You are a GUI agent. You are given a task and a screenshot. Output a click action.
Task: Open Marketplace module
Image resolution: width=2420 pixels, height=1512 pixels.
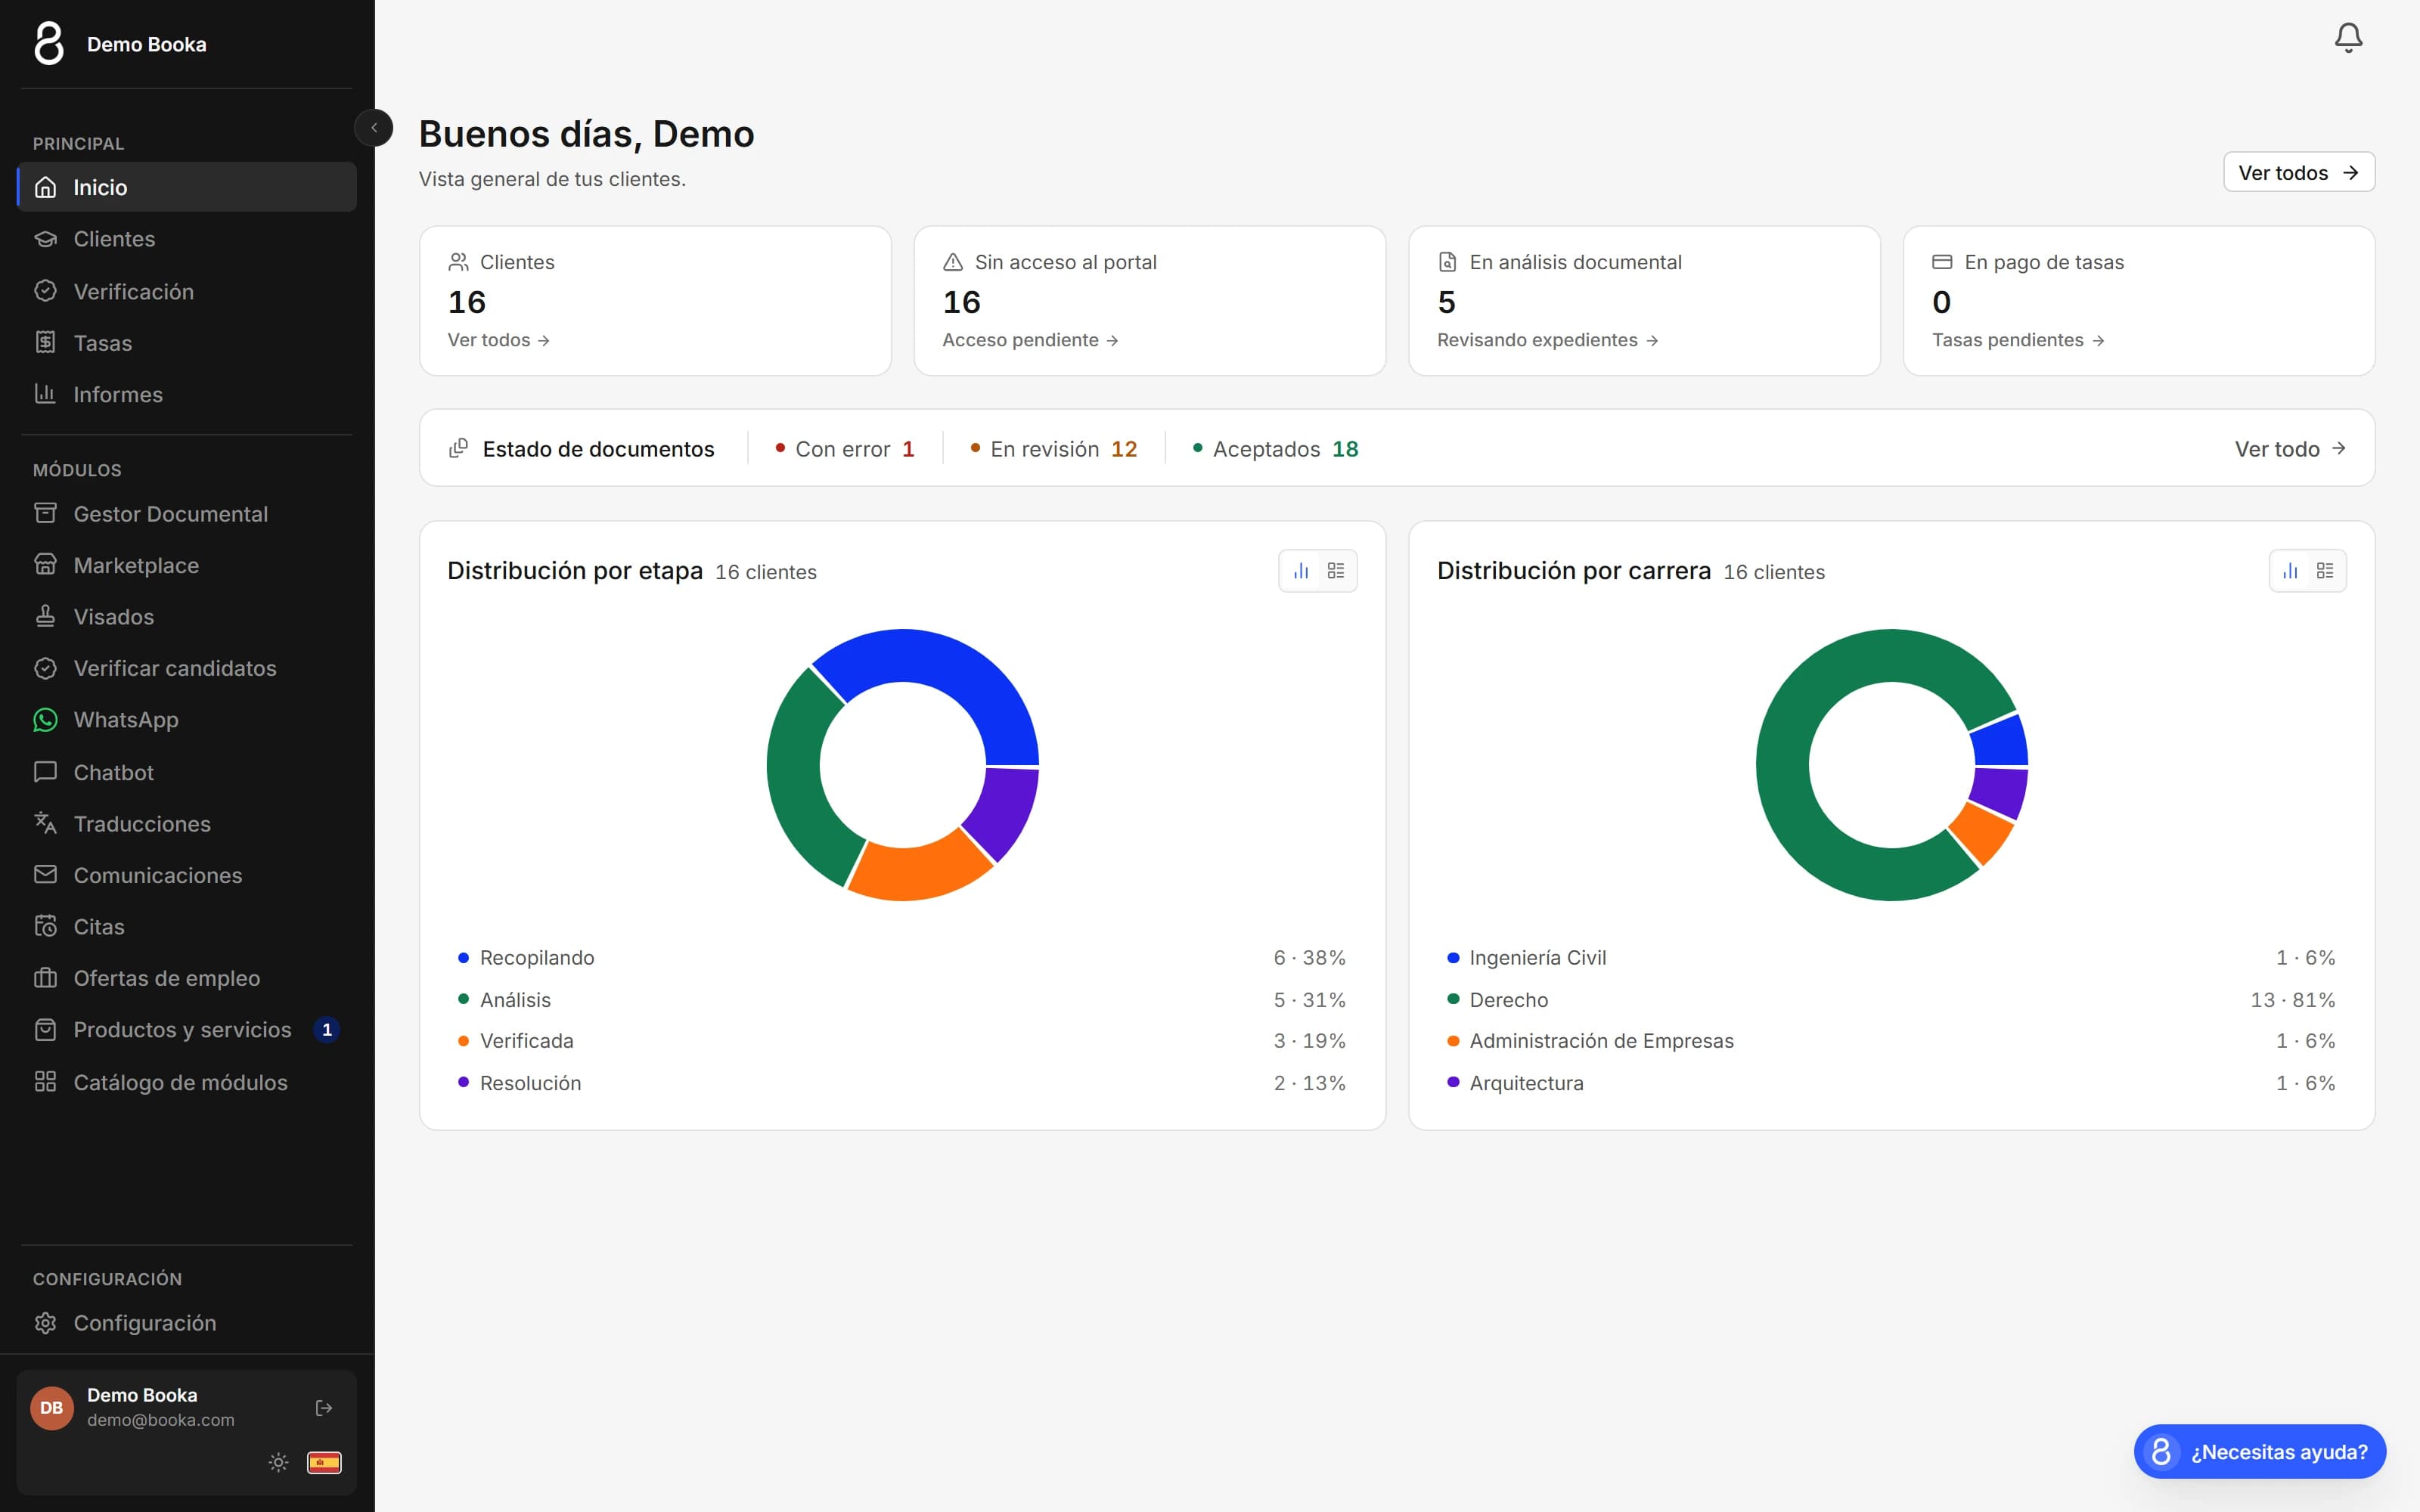pyautogui.click(x=187, y=565)
